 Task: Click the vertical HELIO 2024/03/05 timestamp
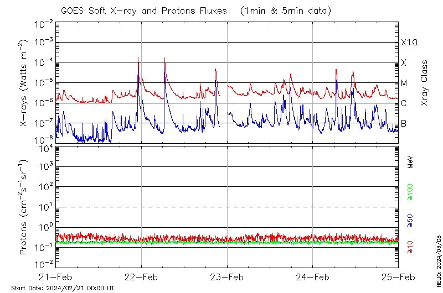click(x=438, y=259)
